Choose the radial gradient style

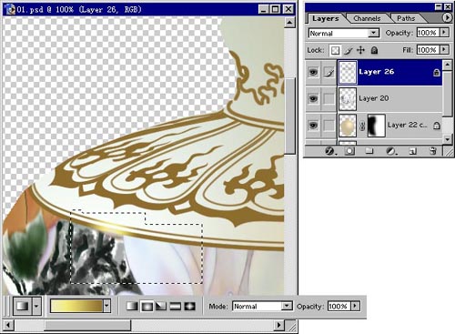(147, 306)
